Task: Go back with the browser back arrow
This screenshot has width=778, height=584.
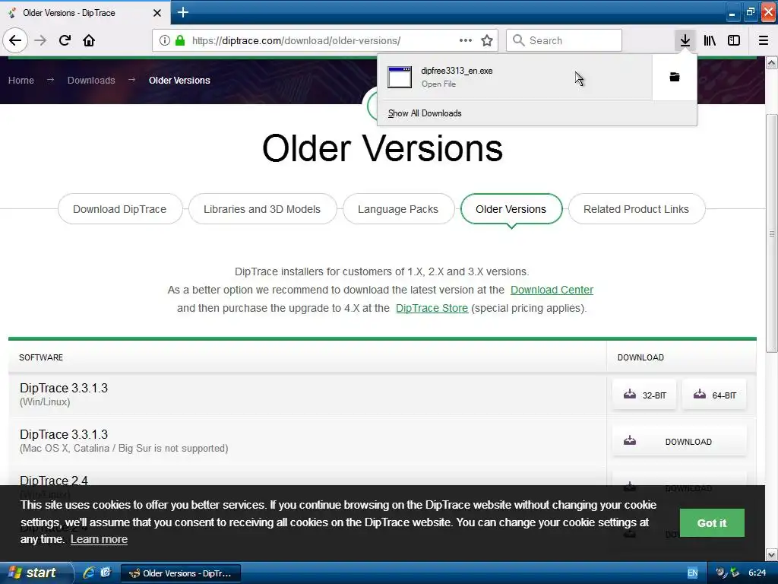Action: click(x=15, y=40)
